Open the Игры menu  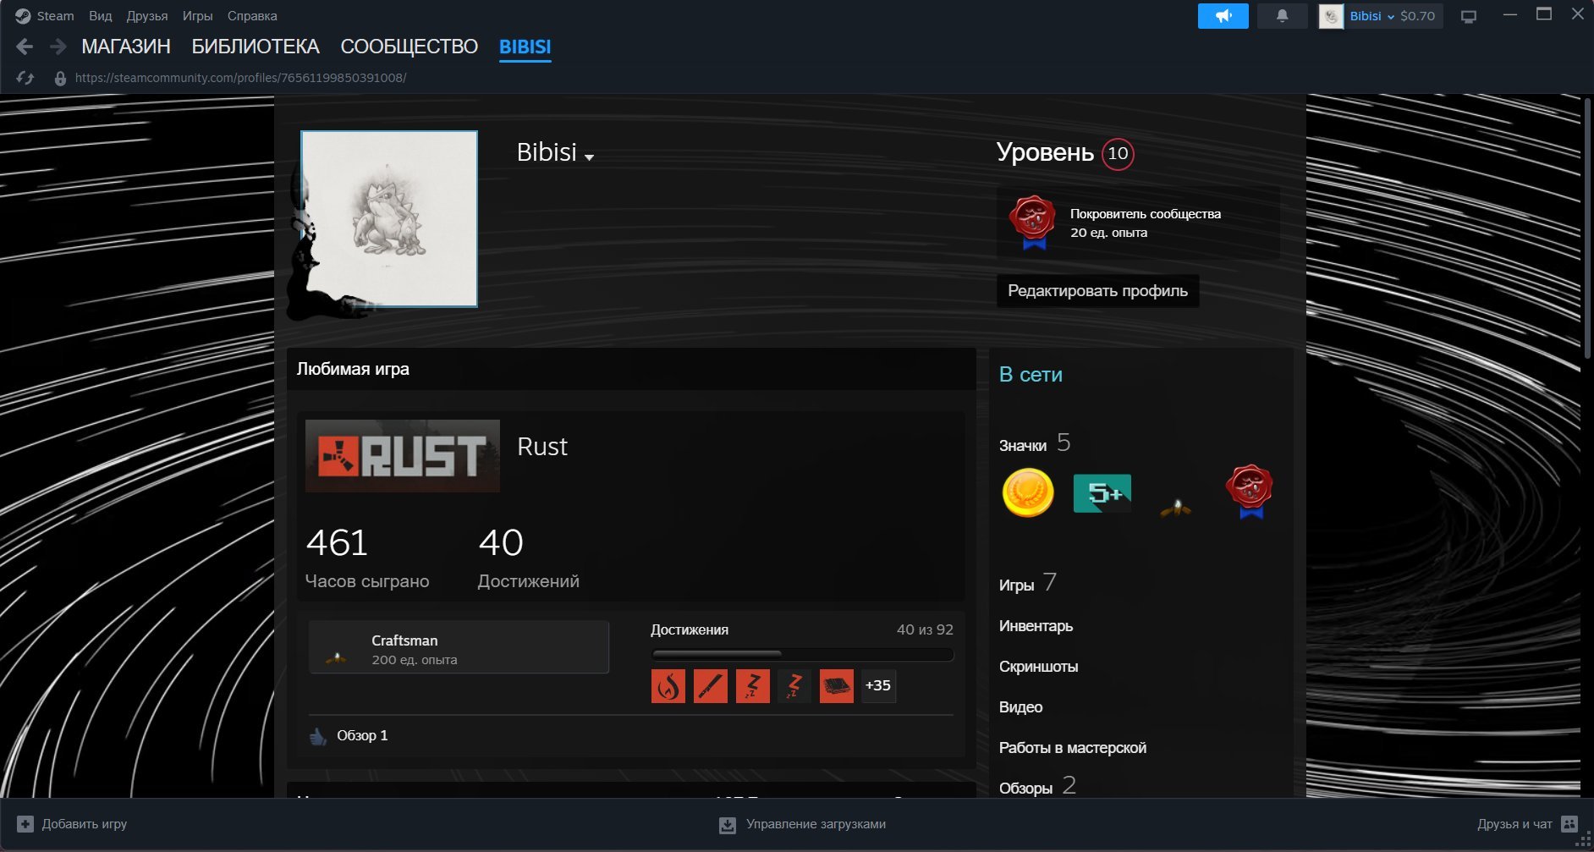point(197,16)
